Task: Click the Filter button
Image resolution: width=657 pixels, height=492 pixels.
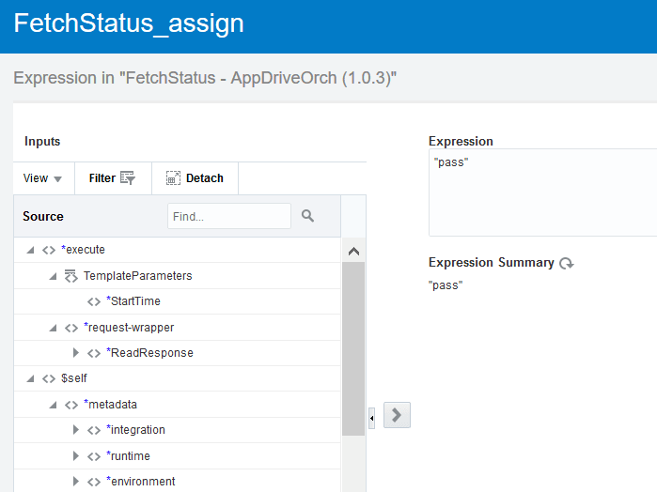Action: (112, 178)
